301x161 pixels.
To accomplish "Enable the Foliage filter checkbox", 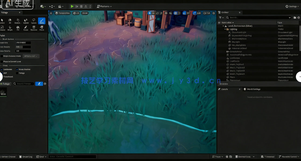I will 17,73.
